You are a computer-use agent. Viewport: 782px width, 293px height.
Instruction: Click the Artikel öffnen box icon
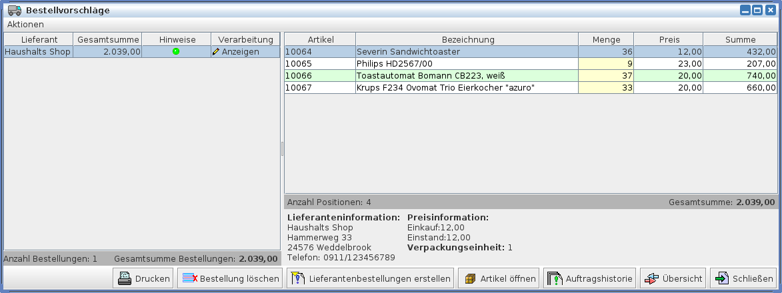tap(471, 279)
